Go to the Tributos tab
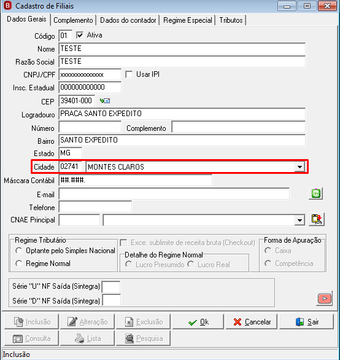This screenshot has height=360, width=340. (x=231, y=20)
